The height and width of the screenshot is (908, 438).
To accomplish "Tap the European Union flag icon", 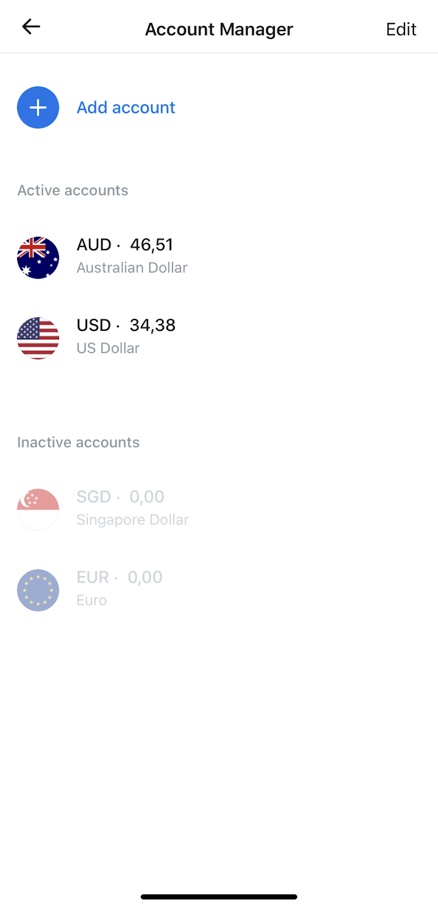I will 38,590.
